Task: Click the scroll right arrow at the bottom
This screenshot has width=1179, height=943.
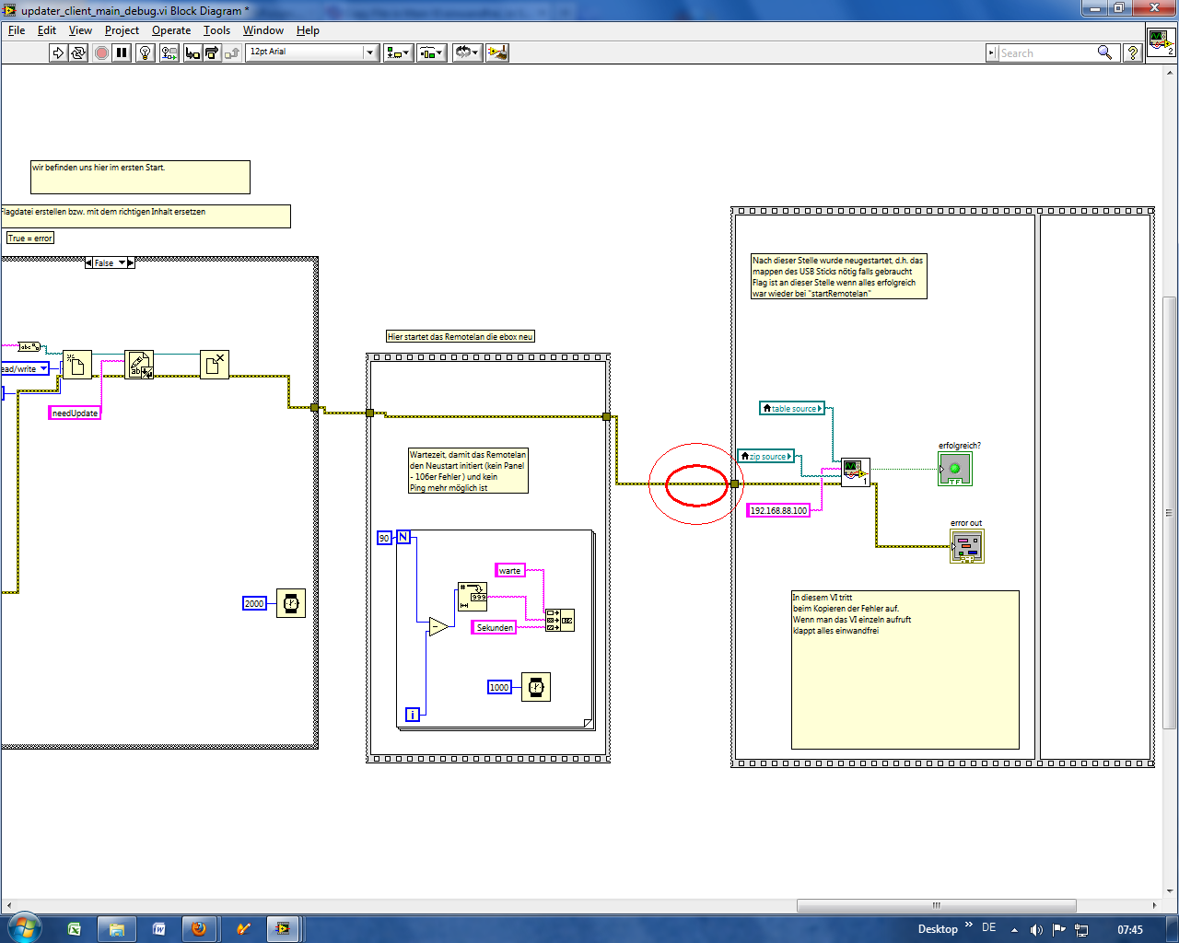Action: (1154, 905)
